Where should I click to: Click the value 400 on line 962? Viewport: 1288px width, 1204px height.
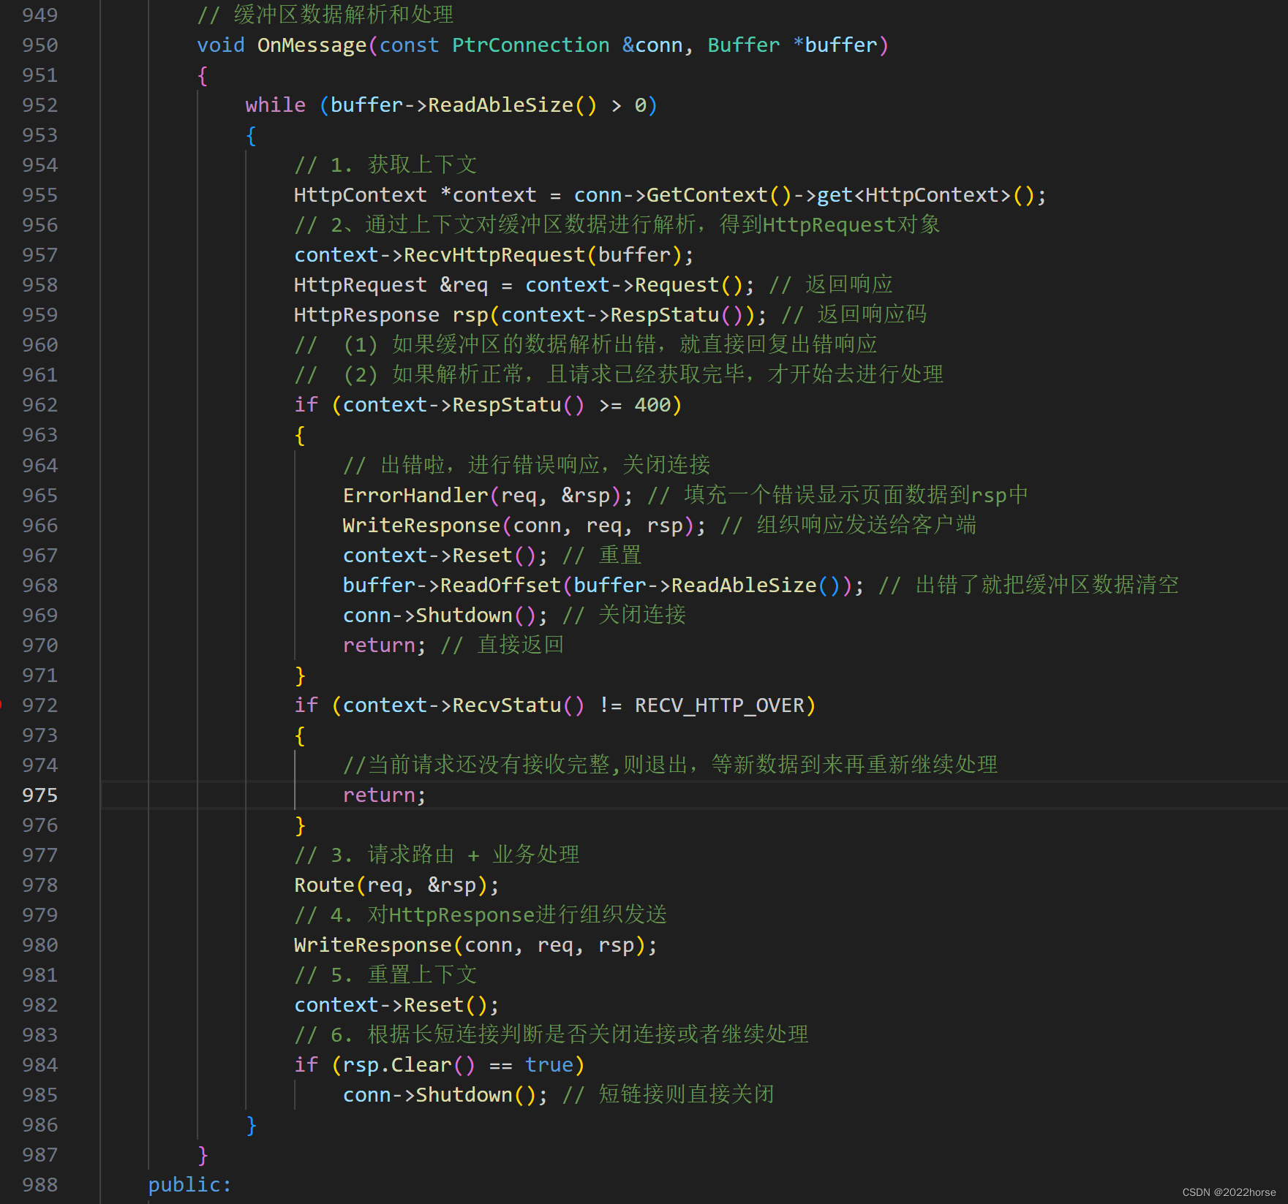coord(652,405)
